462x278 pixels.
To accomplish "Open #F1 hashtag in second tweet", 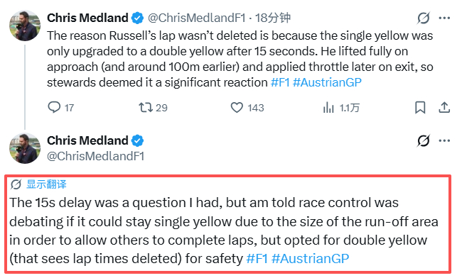I will point(257,259).
